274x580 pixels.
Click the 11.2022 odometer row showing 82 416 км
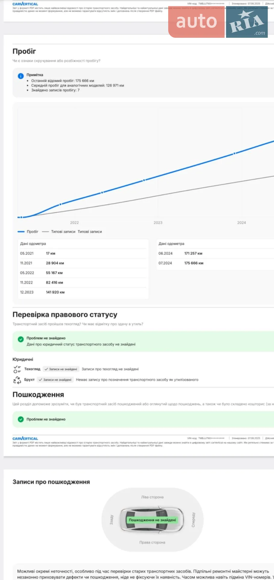[83, 282]
